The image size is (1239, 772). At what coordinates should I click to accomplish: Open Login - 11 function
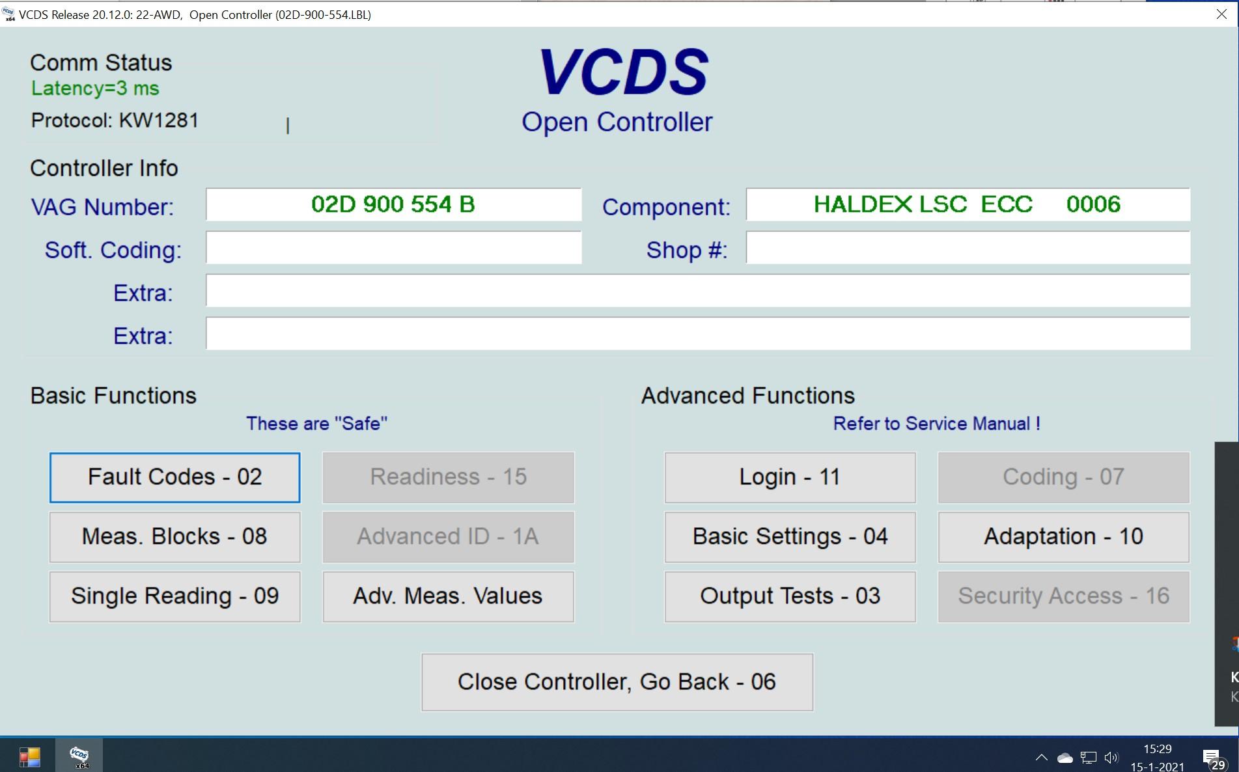pos(790,477)
